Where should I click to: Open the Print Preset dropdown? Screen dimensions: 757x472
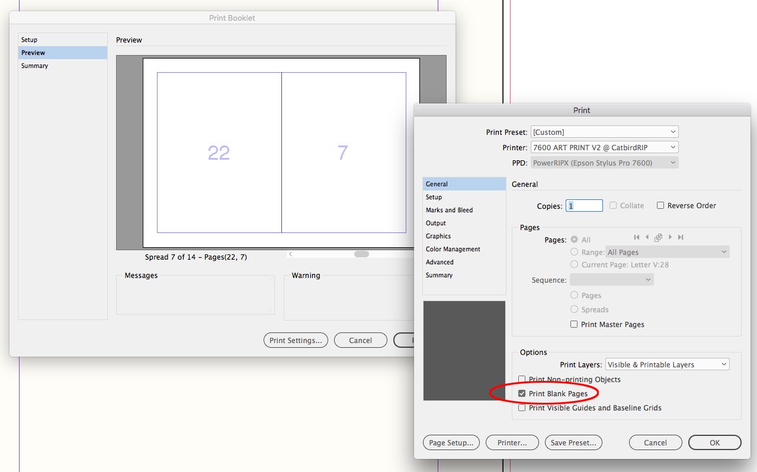pos(604,131)
